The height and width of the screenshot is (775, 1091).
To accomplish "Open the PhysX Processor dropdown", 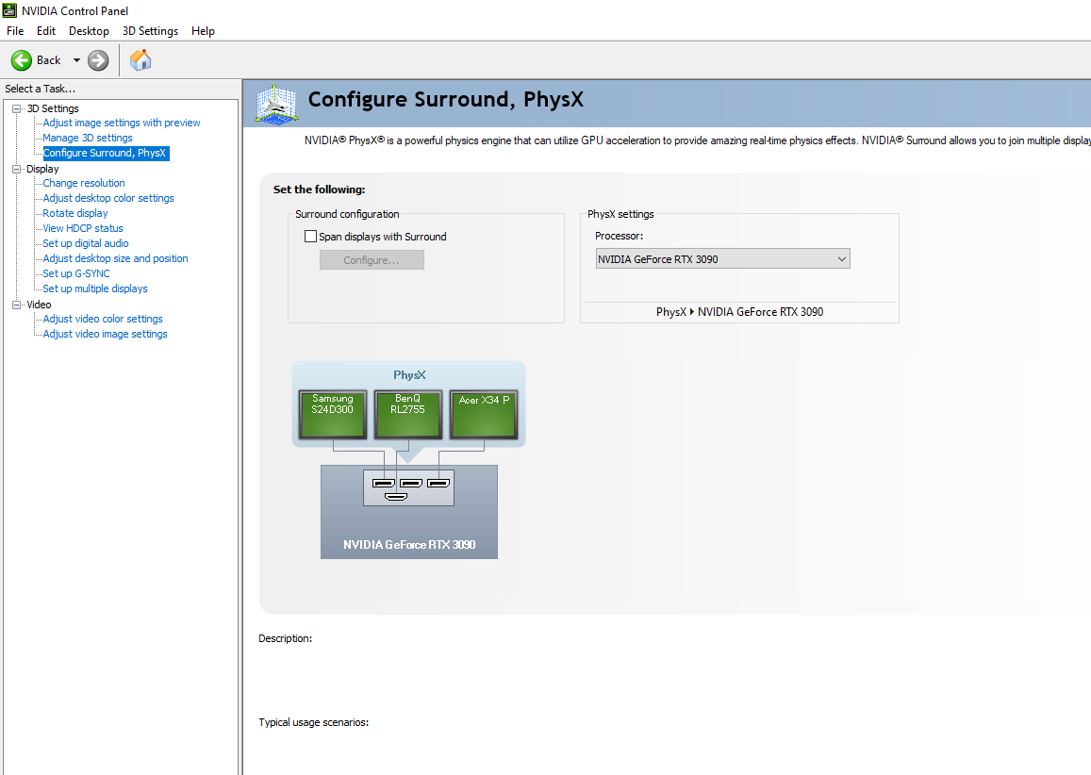I will pyautogui.click(x=722, y=258).
